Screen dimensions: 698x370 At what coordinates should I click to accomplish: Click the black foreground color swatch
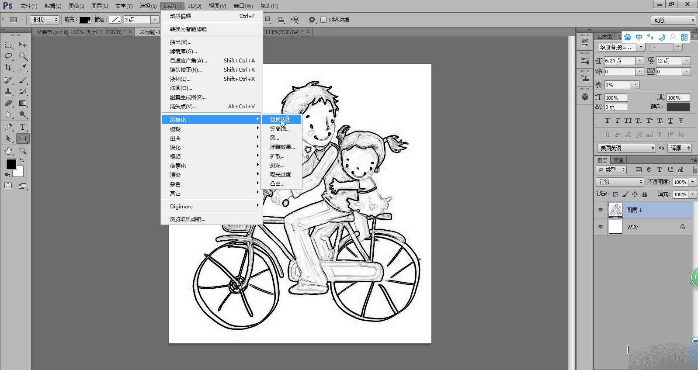[x=11, y=164]
